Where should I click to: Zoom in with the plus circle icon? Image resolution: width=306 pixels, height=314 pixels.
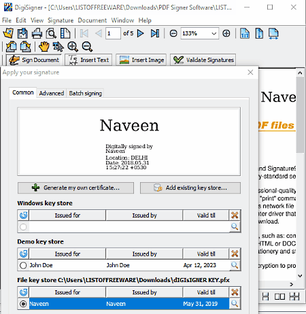click(x=226, y=33)
